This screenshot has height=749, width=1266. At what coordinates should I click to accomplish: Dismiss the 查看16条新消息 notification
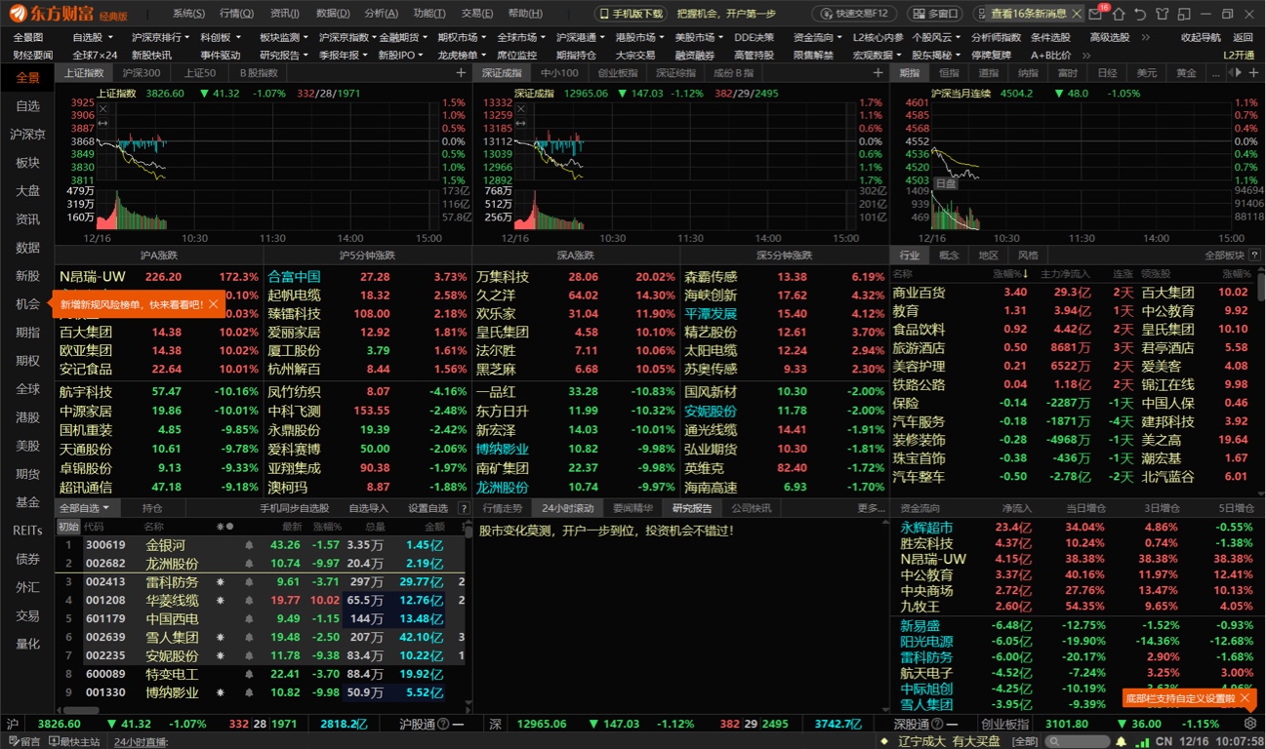tap(1077, 14)
